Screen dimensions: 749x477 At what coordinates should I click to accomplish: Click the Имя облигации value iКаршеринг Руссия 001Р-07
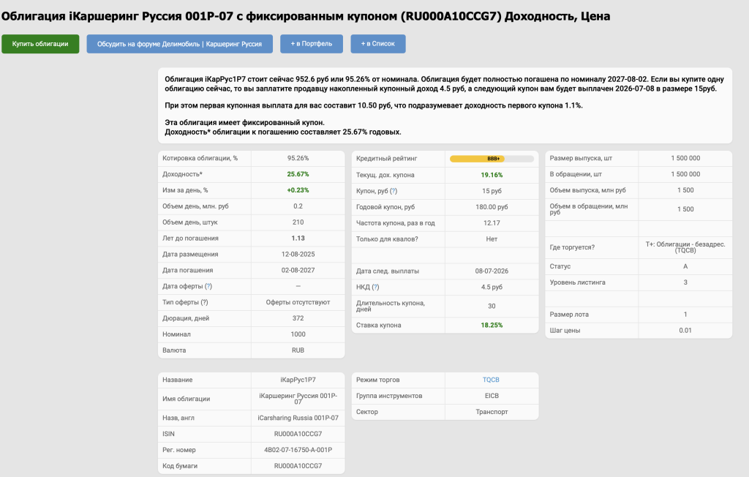coord(298,399)
